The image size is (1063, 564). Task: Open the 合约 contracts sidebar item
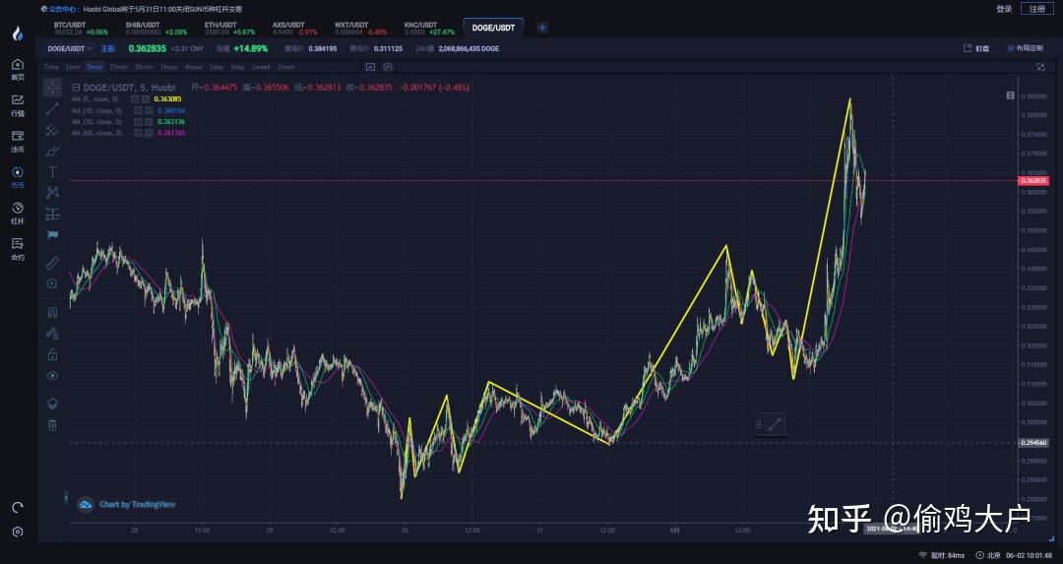click(x=18, y=249)
